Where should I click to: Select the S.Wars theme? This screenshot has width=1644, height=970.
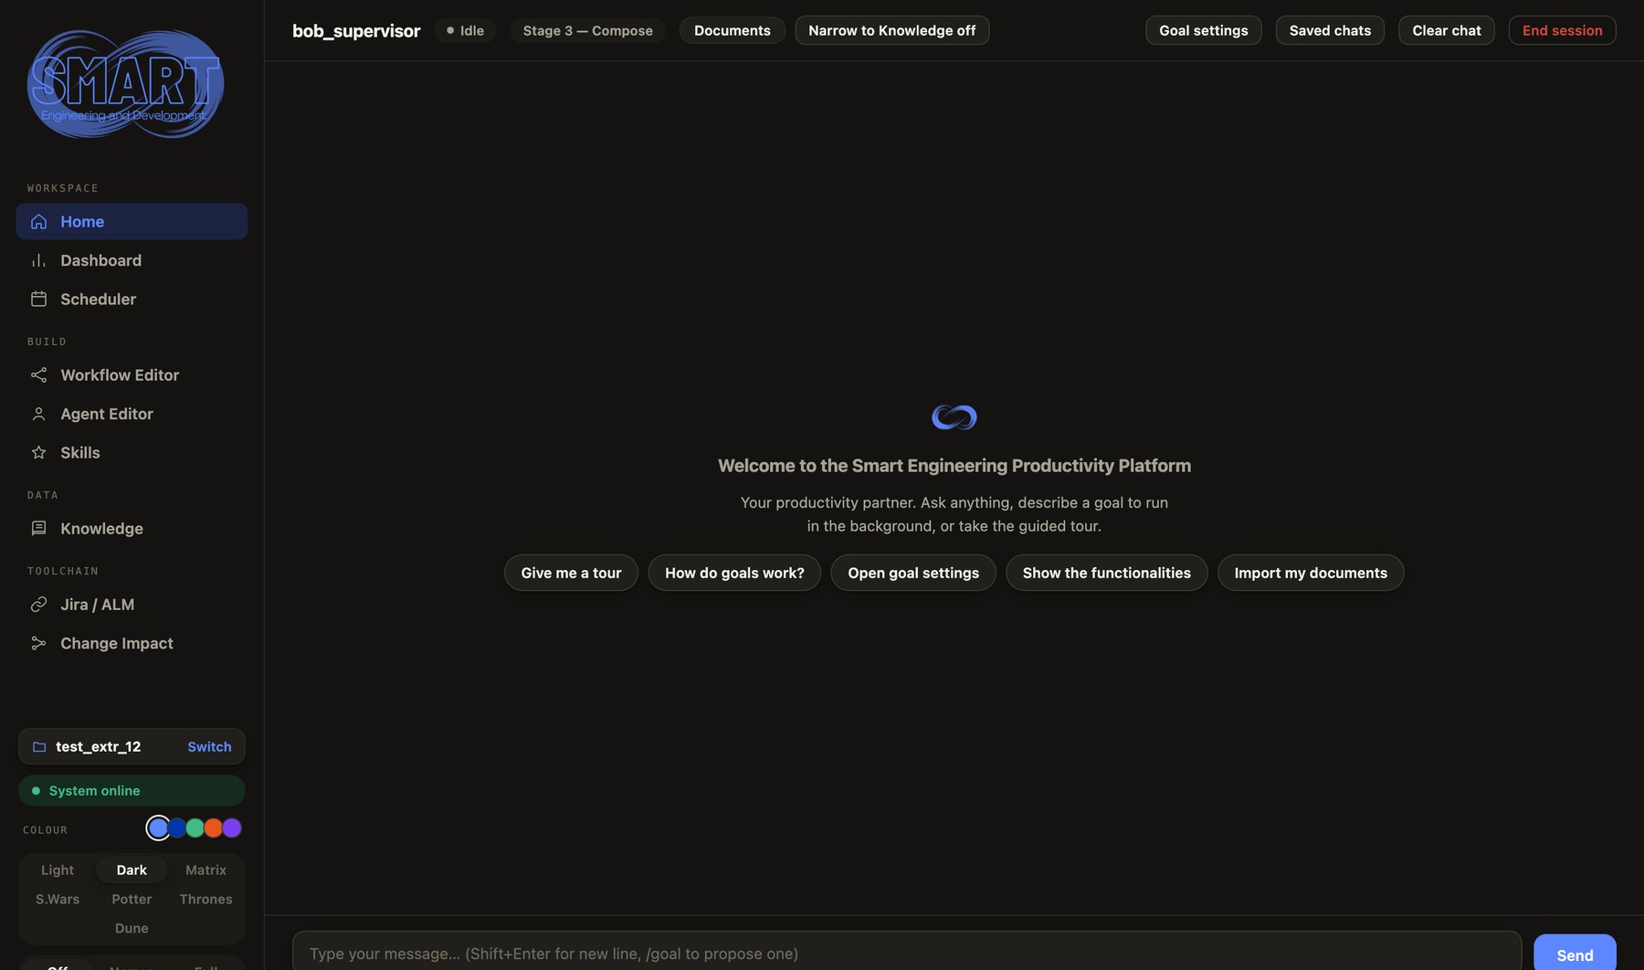pos(58,900)
